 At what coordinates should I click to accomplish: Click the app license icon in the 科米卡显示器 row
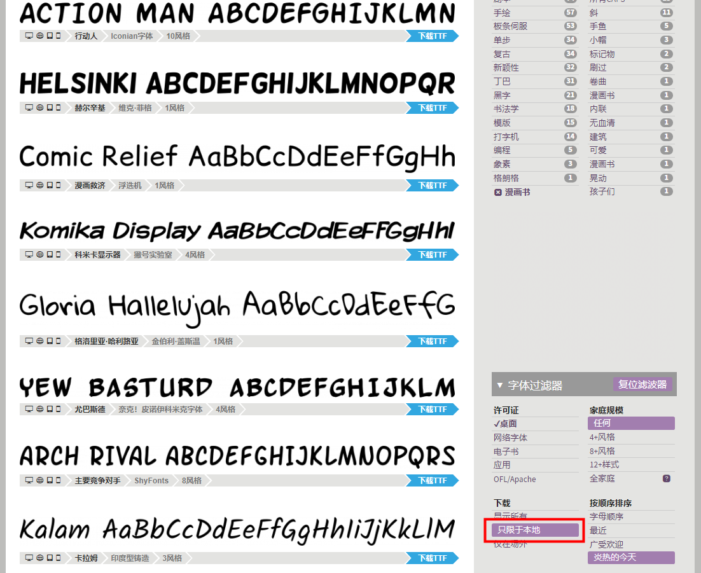[x=58, y=254]
